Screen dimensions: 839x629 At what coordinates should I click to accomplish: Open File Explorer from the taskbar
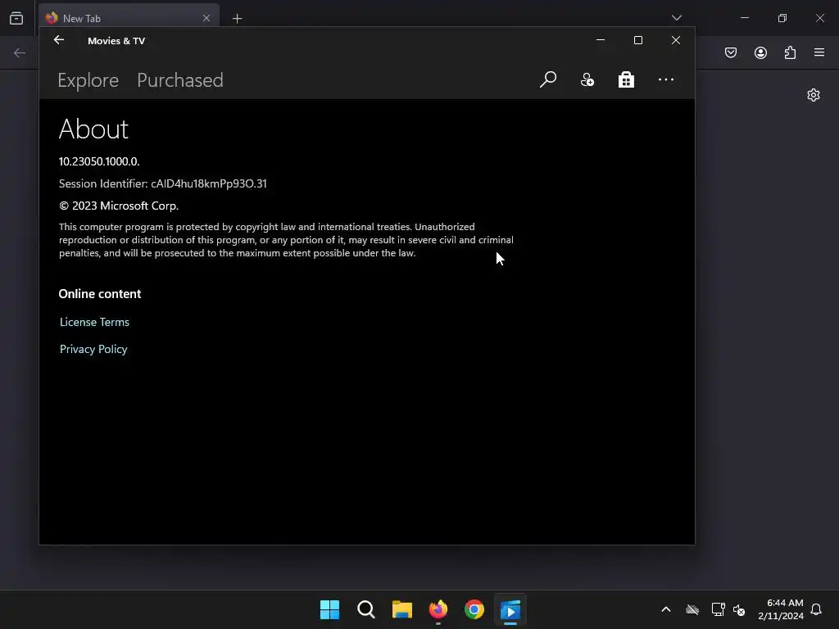pos(401,609)
